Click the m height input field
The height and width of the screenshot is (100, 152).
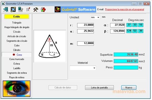85,43
